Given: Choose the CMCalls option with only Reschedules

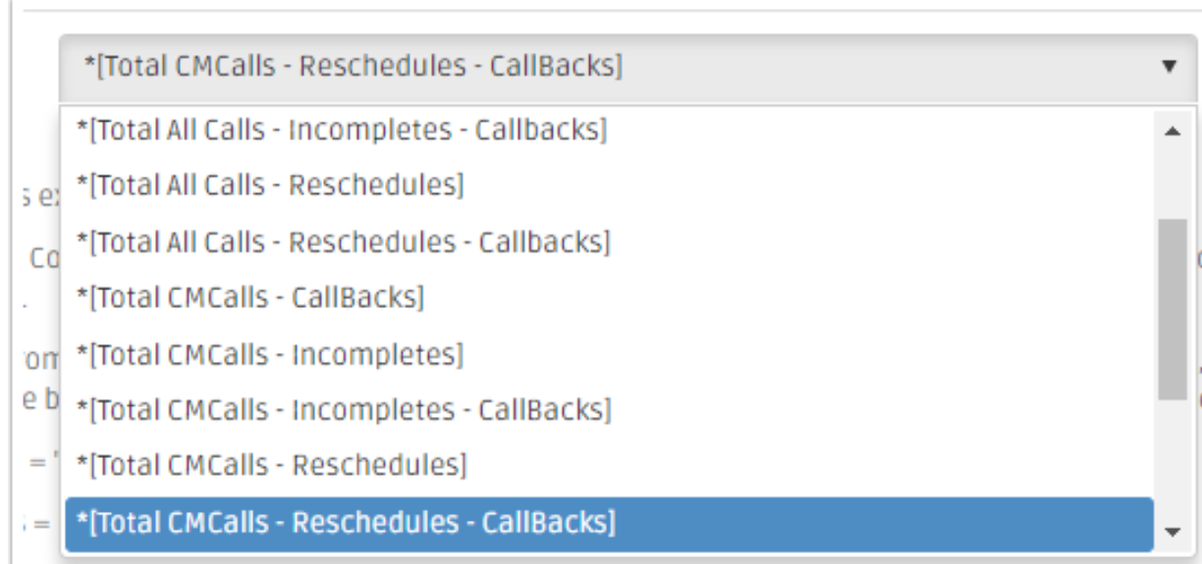Looking at the screenshot, I should [609, 465].
